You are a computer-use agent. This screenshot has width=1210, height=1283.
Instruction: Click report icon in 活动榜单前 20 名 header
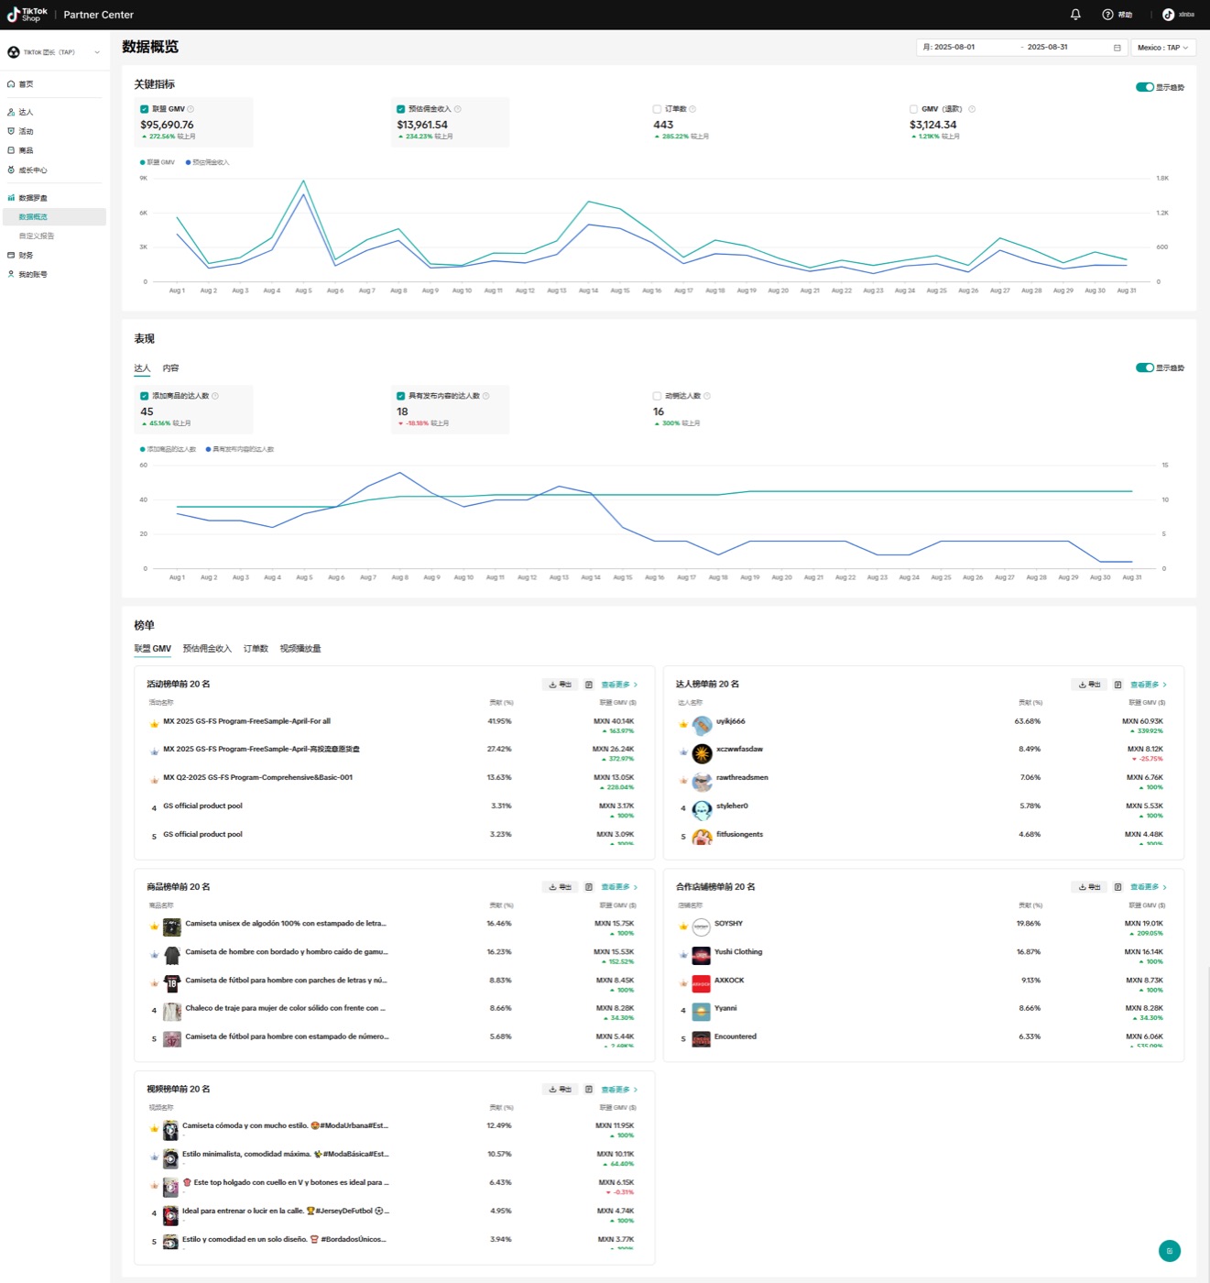pyautogui.click(x=589, y=685)
